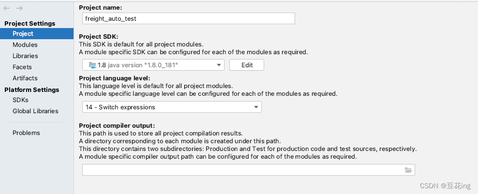478x194 pixels.
Task: Expand the Project SDK dropdown arrow
Action: (x=219, y=65)
